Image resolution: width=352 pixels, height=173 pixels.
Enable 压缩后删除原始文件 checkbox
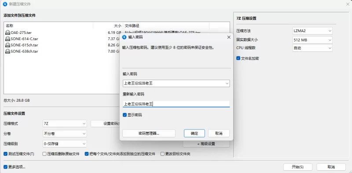click(44, 154)
